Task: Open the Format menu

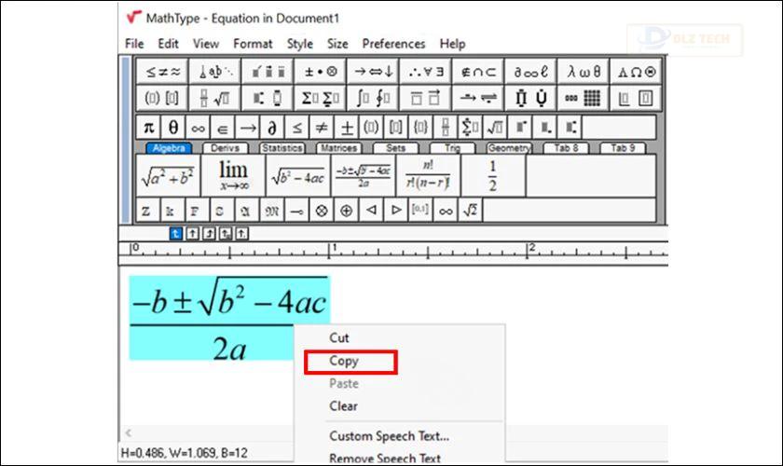Action: [x=253, y=44]
